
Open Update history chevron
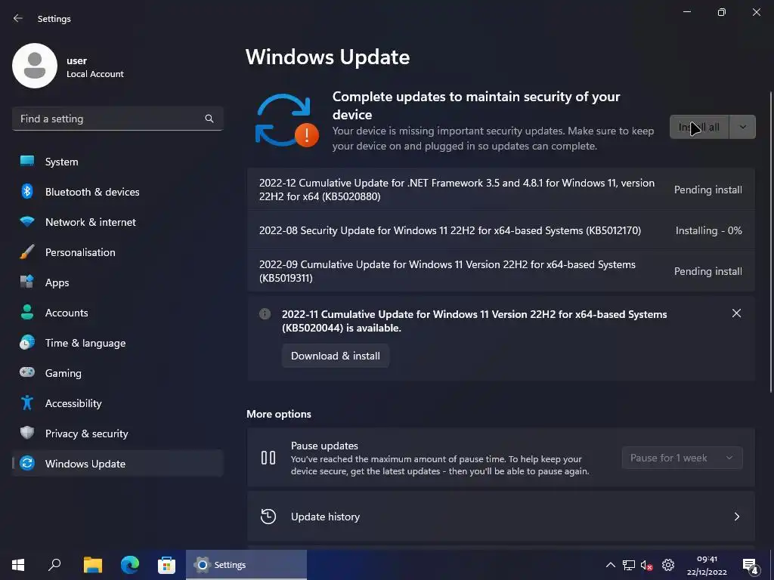pyautogui.click(x=736, y=517)
